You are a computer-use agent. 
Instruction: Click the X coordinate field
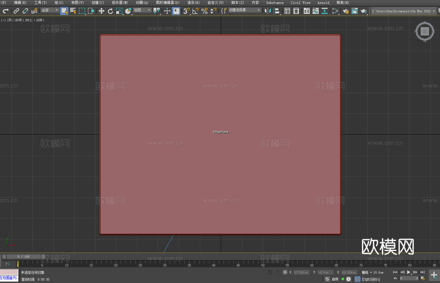point(301,272)
